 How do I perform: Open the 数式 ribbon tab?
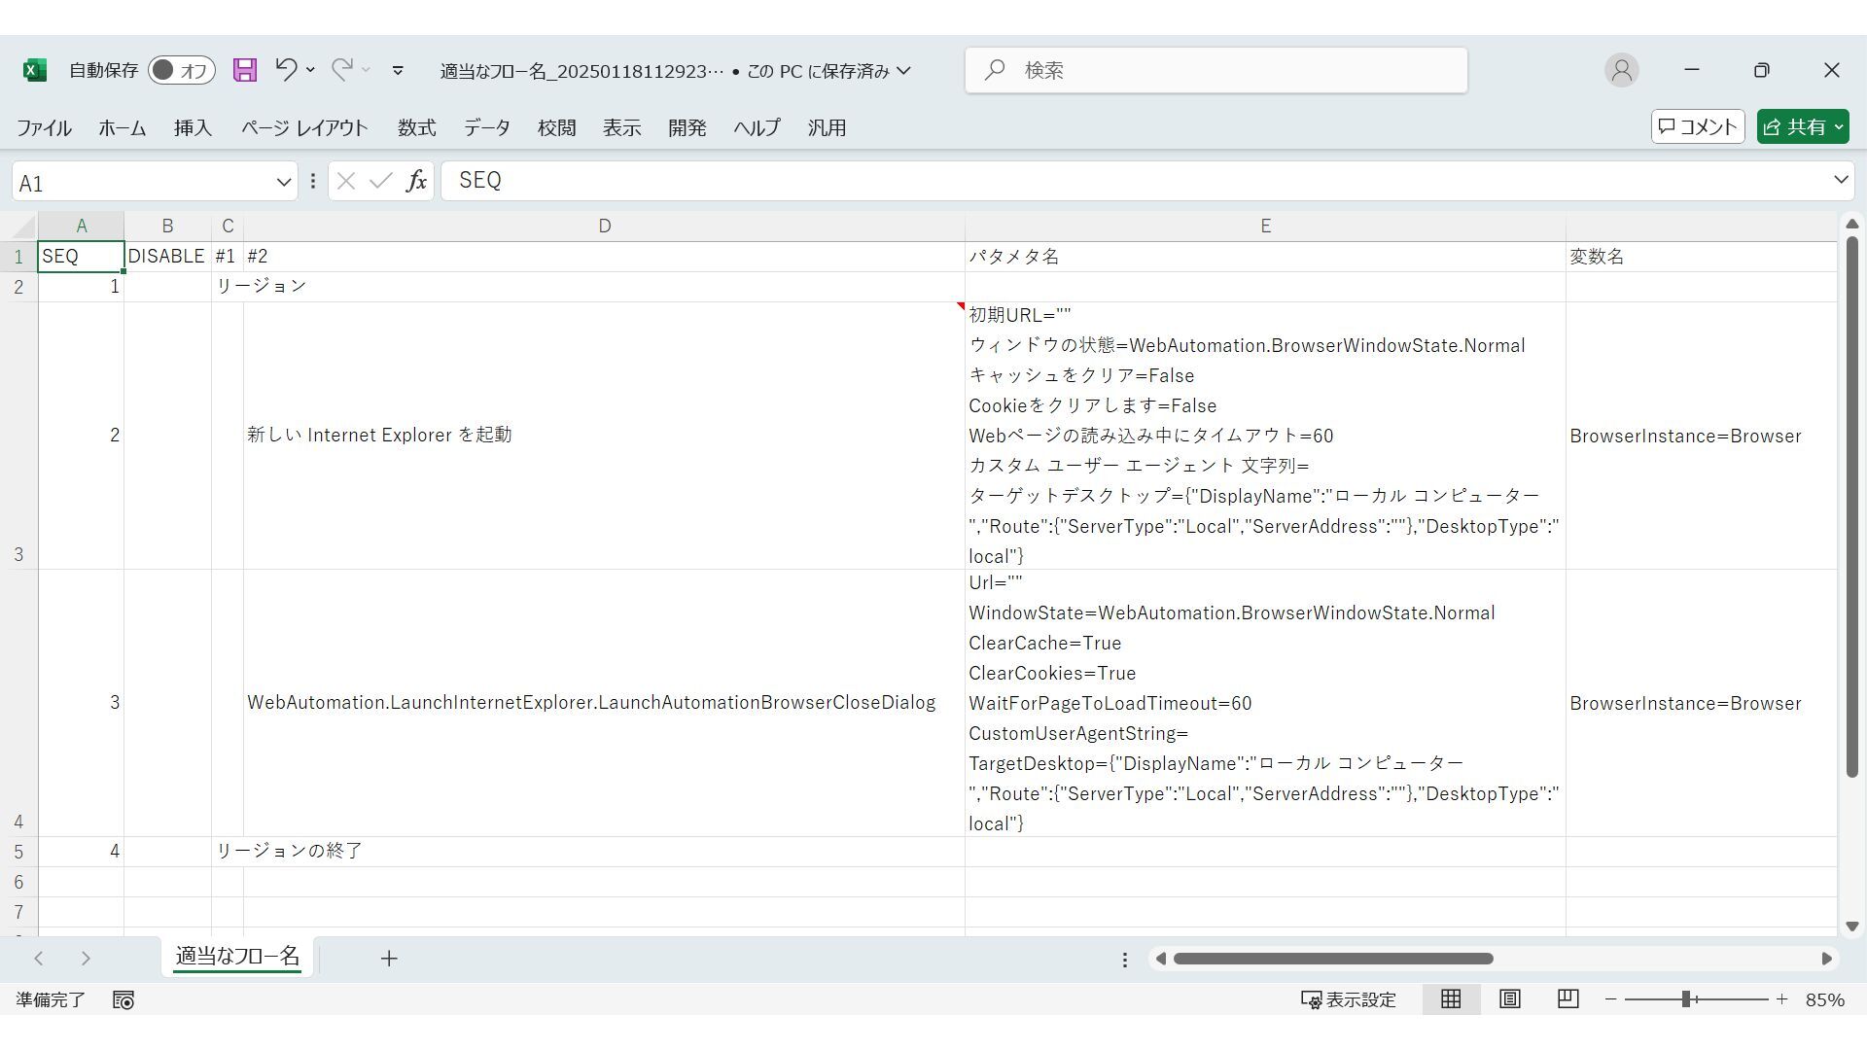(x=416, y=128)
